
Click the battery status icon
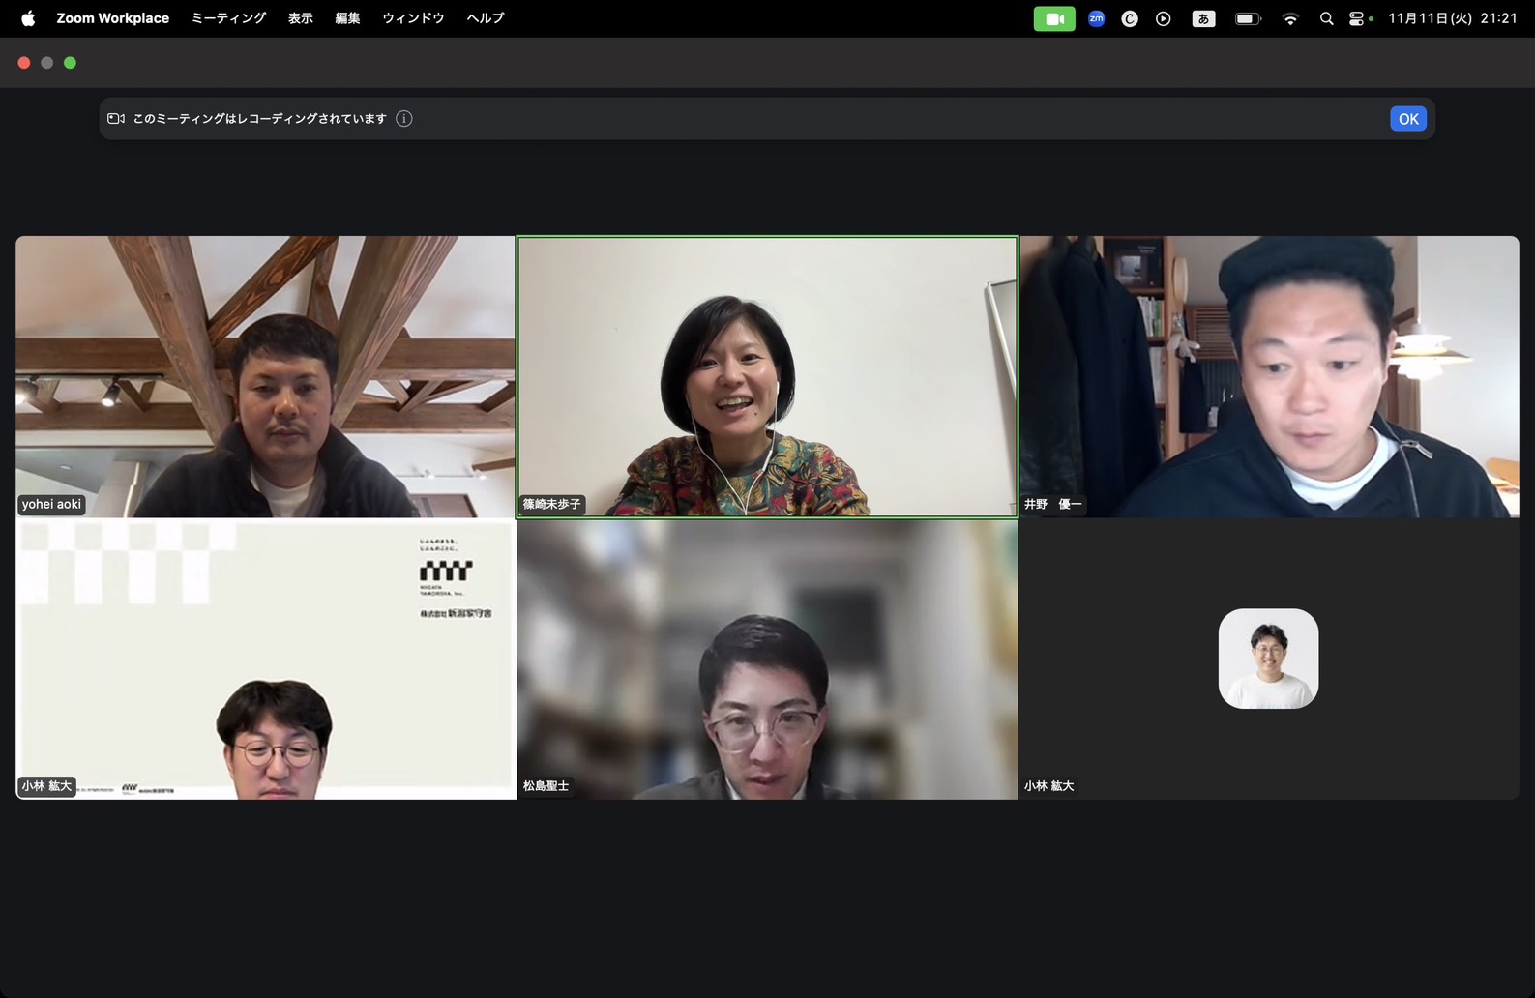(1247, 18)
